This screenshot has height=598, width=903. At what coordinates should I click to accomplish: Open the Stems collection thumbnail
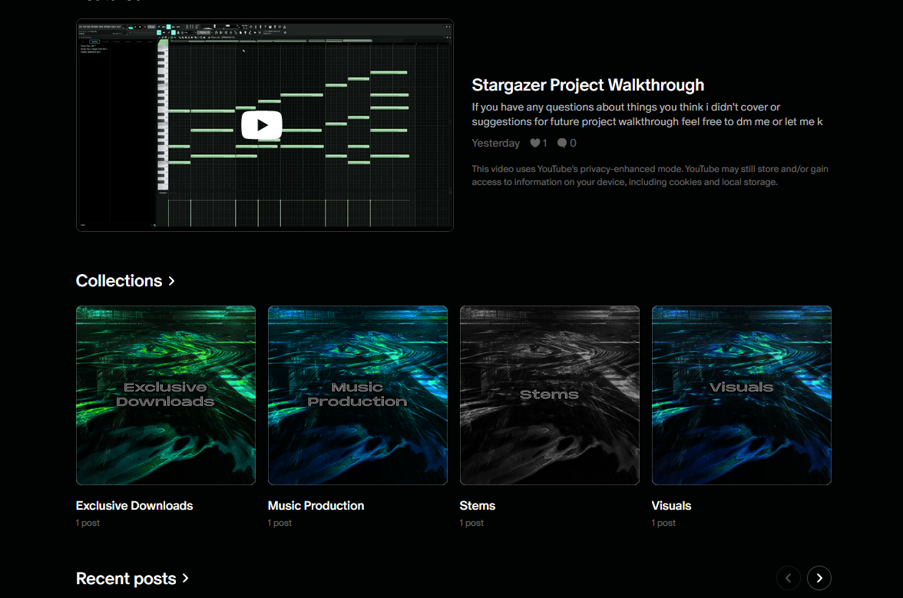click(550, 395)
